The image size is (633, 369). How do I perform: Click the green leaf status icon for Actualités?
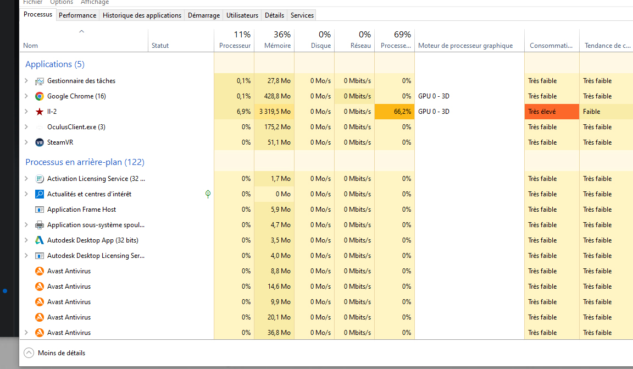pos(208,194)
